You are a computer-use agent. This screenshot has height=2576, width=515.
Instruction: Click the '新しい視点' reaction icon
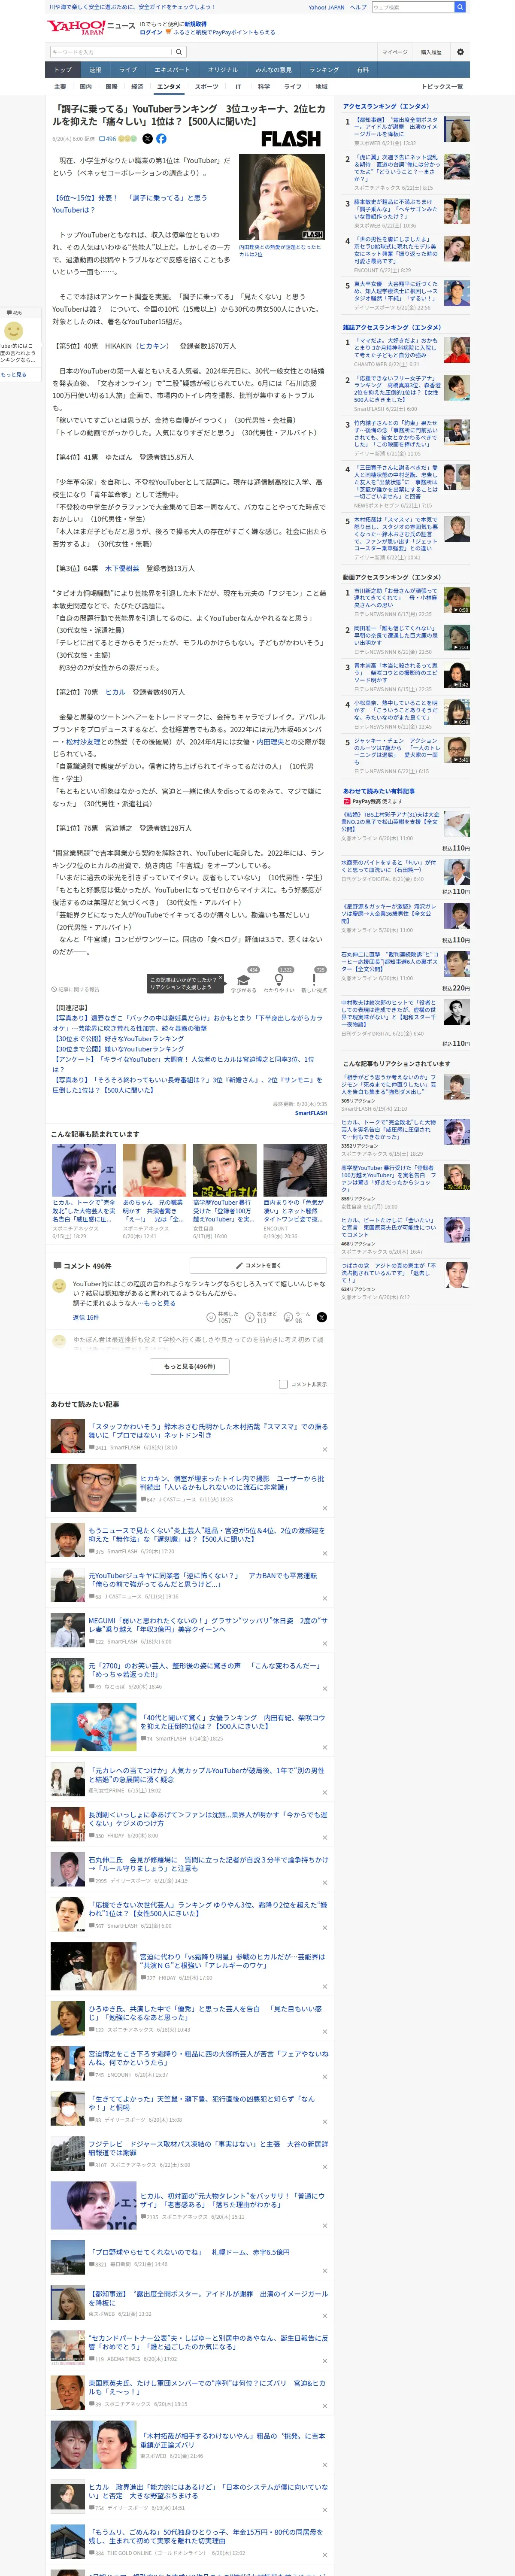[314, 980]
